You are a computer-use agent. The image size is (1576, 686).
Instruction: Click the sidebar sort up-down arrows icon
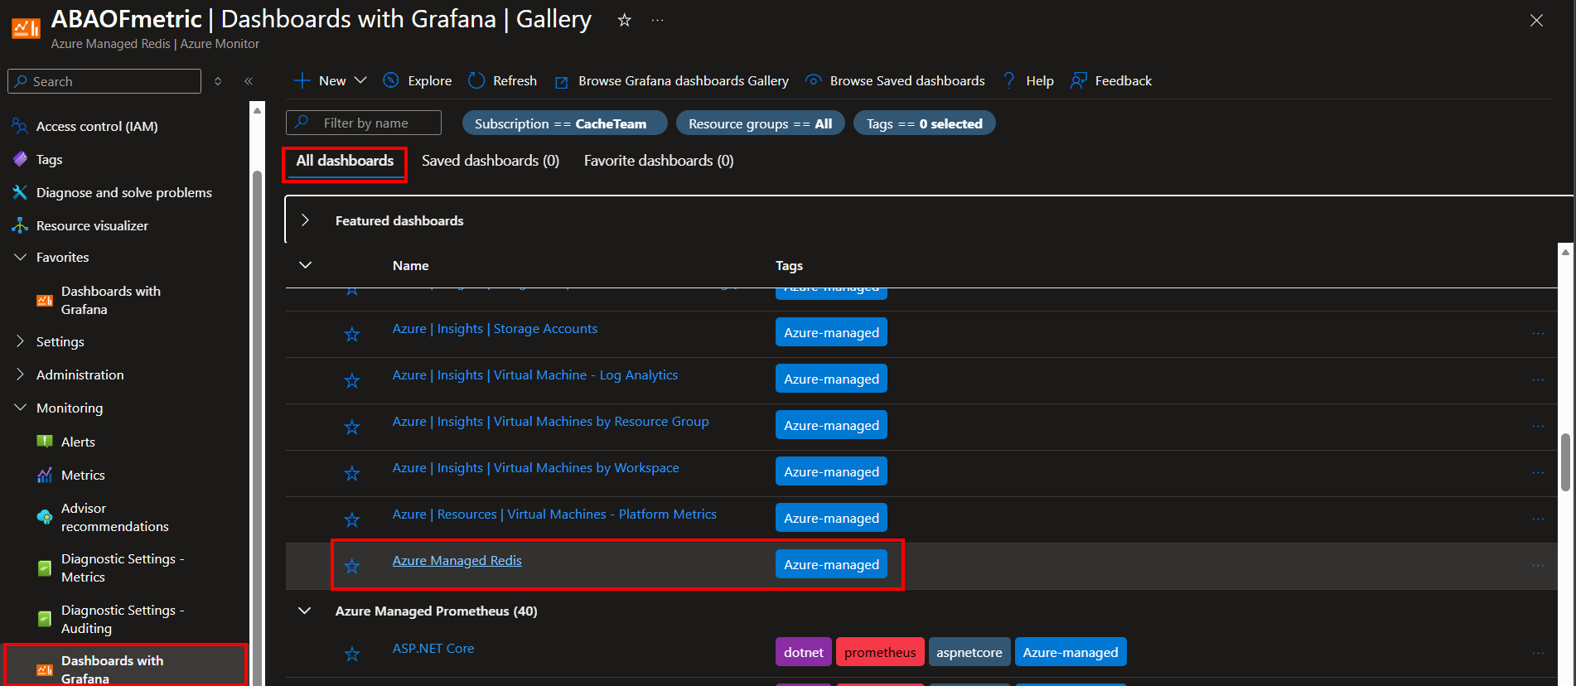tap(218, 81)
